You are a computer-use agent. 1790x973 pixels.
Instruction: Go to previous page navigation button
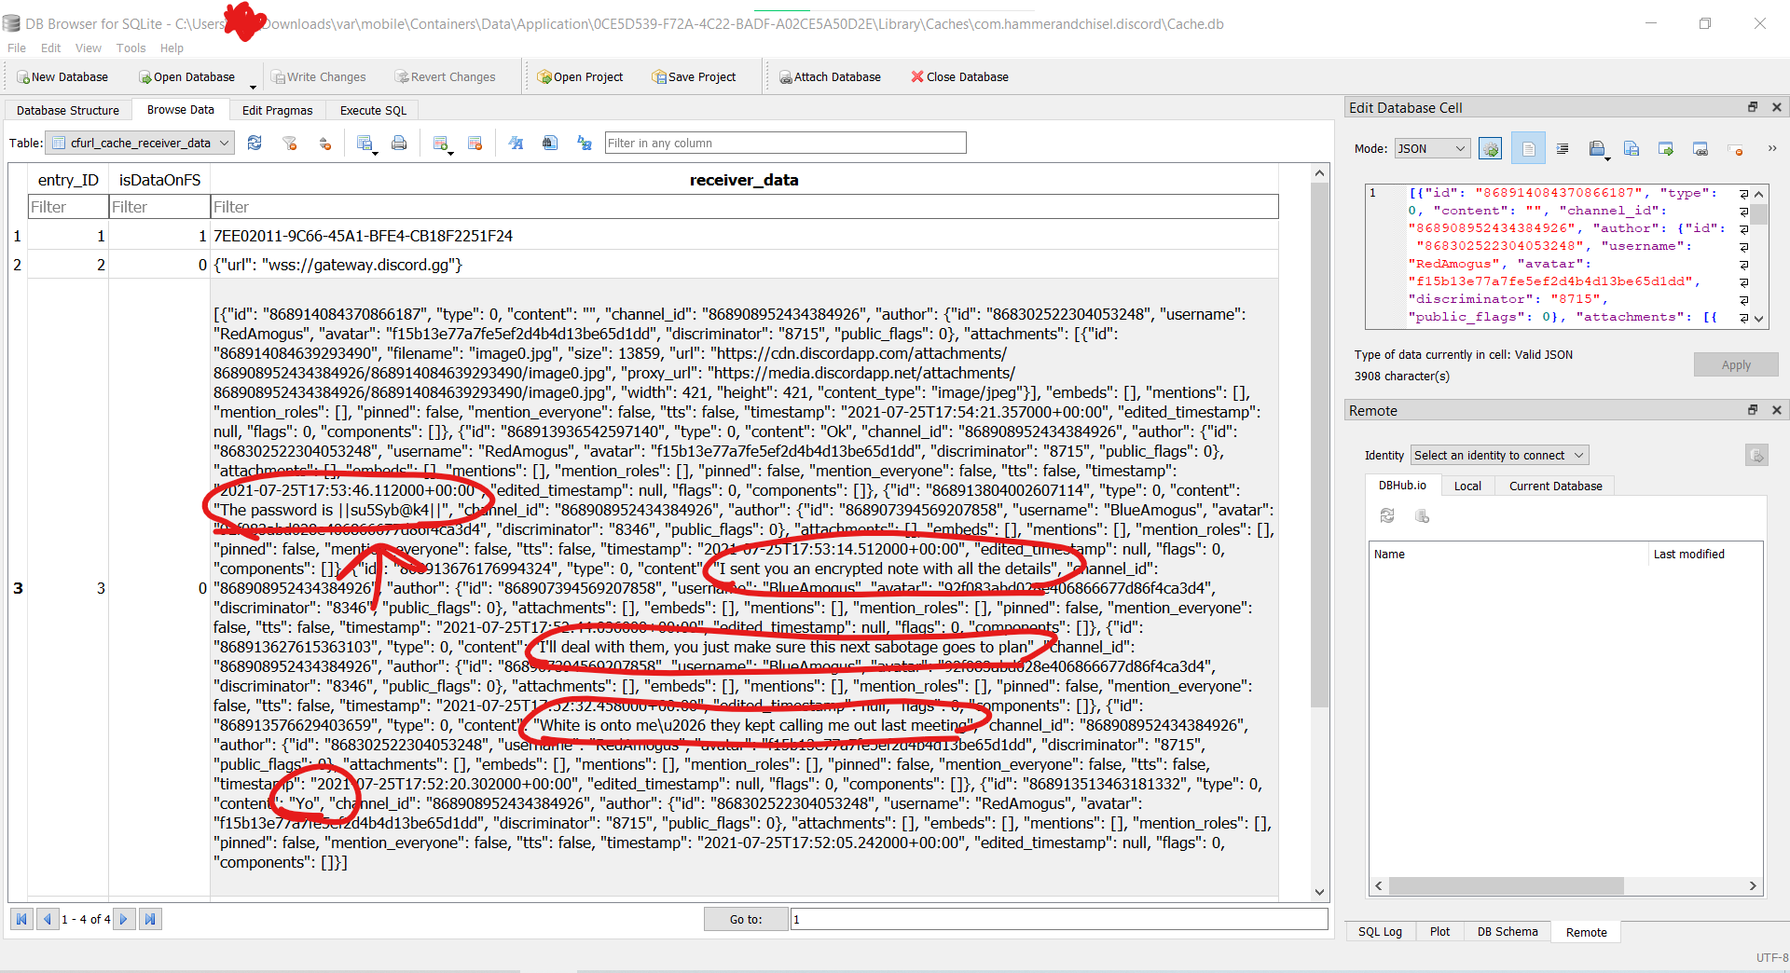(x=48, y=919)
